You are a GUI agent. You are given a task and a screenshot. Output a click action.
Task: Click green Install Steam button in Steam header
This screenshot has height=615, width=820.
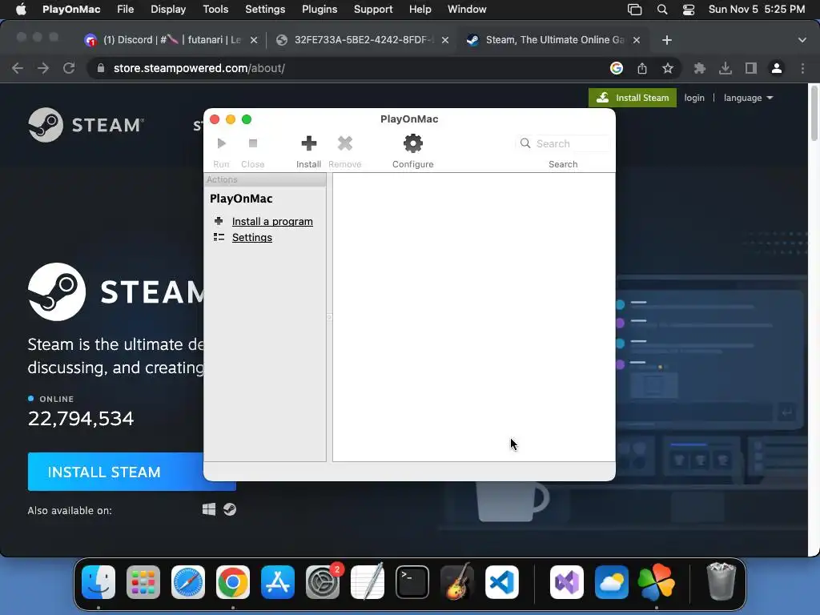633,98
